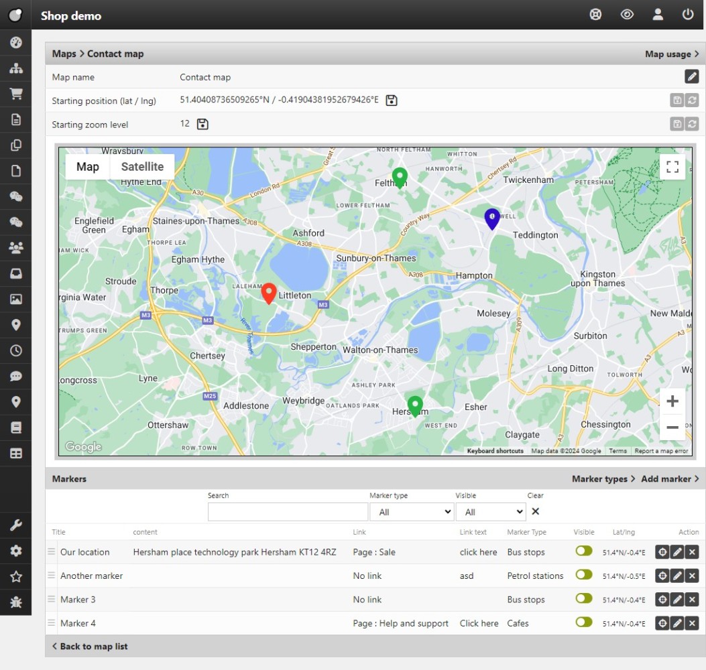Image resolution: width=706 pixels, height=670 pixels.
Task: Save starting zoom level with the disk icon
Action: click(202, 124)
